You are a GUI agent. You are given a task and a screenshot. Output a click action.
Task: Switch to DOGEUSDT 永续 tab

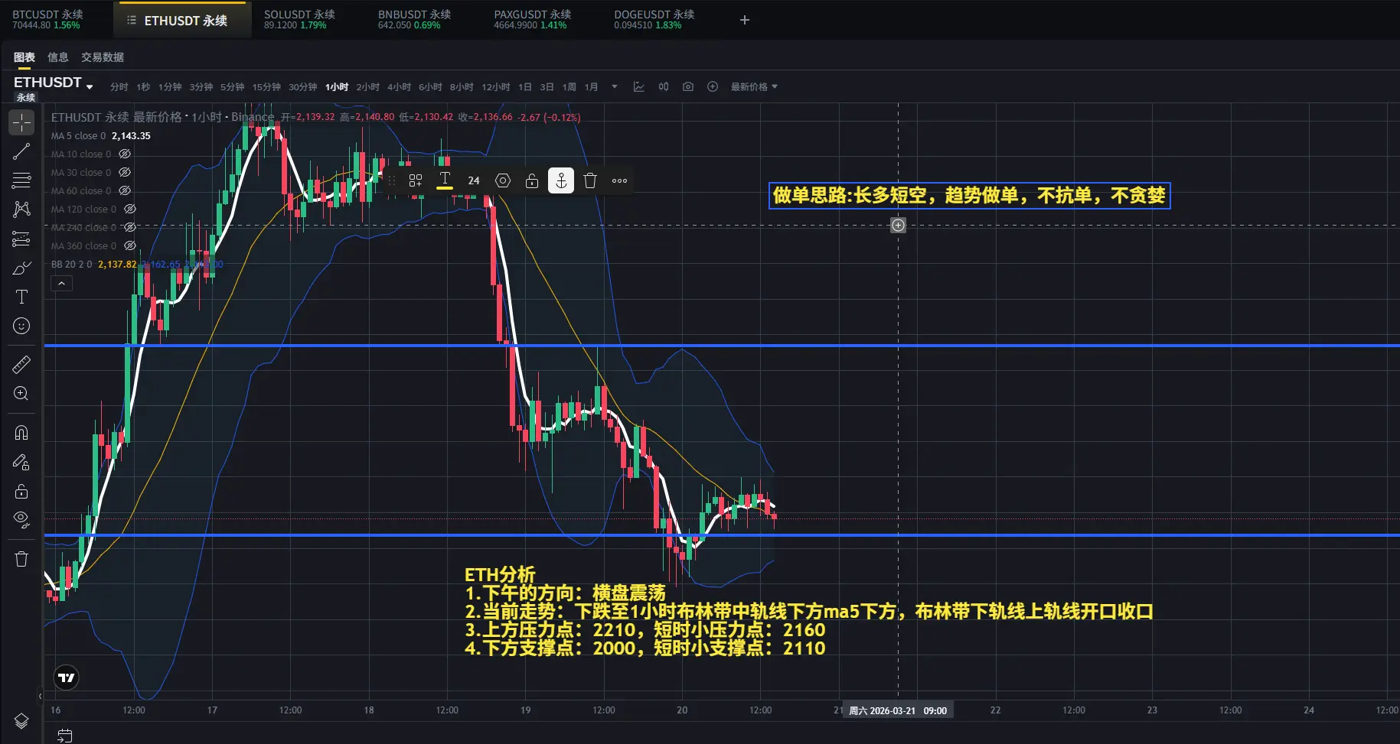[x=654, y=20]
